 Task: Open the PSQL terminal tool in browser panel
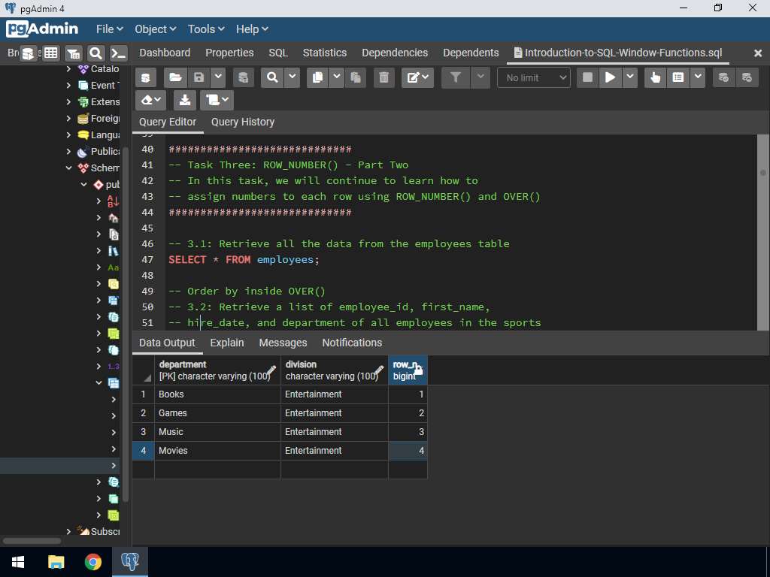click(x=118, y=53)
